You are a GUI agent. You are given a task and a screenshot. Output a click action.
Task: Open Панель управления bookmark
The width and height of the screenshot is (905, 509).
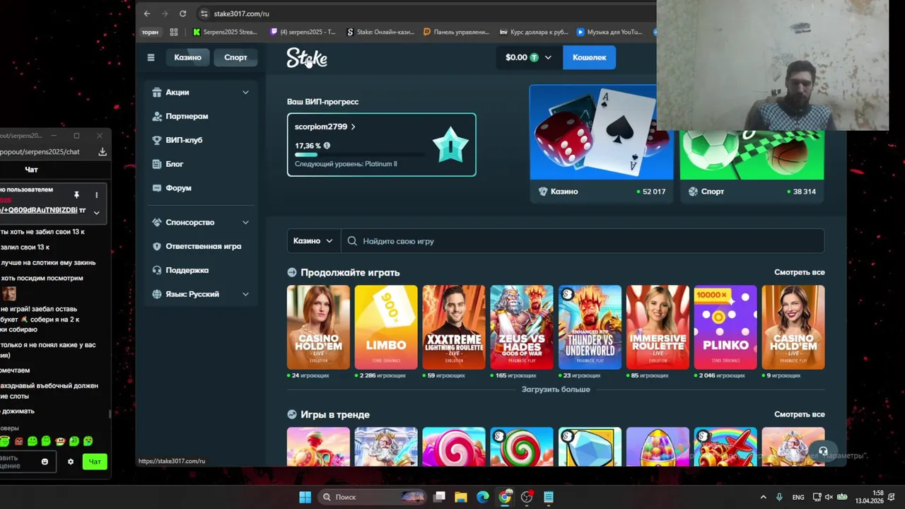pyautogui.click(x=456, y=32)
